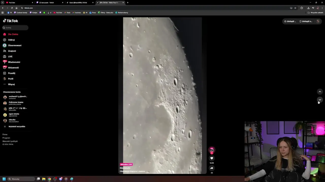The image size is (325, 182).
Task: Open the browser home page
Action: coord(17,8)
